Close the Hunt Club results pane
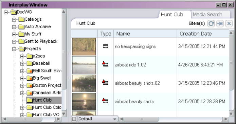This screenshot has height=124, width=236. tap(229, 24)
